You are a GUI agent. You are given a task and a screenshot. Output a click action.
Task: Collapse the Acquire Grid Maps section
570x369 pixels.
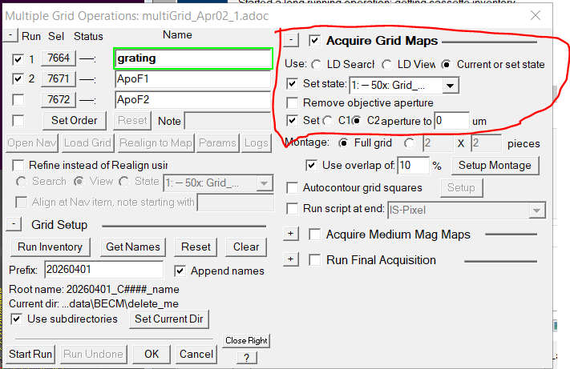[x=291, y=40]
